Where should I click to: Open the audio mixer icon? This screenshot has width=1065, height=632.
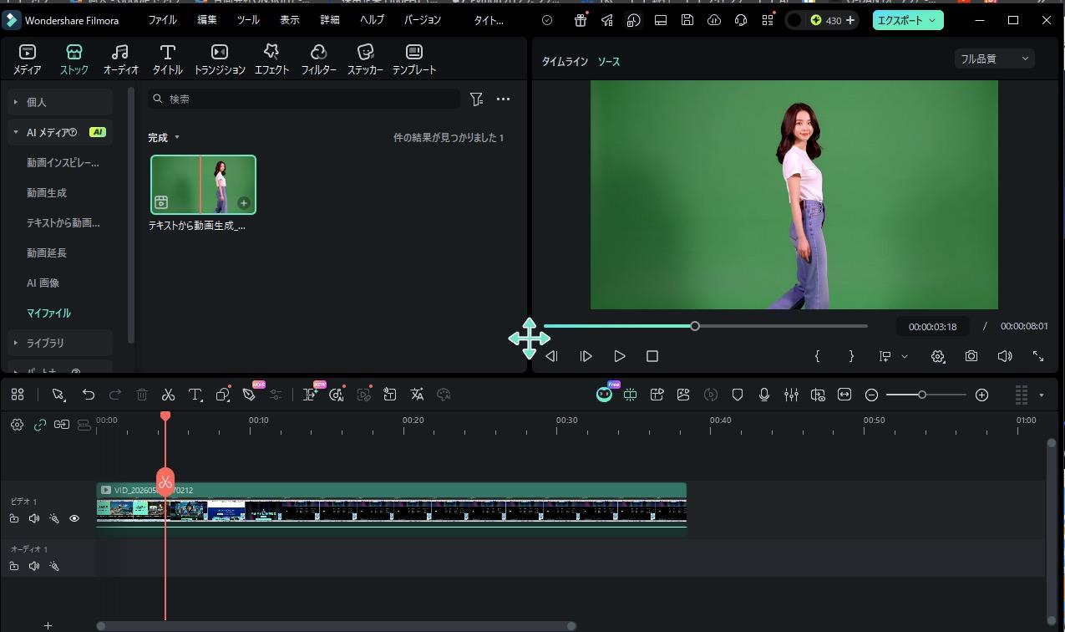[x=790, y=395]
